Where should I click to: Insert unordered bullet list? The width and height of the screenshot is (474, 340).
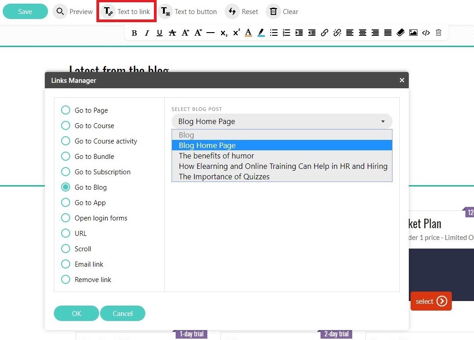[x=274, y=33]
